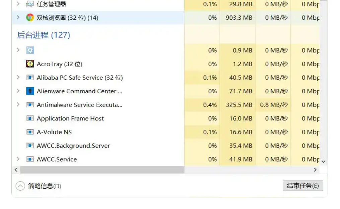The height and width of the screenshot is (209, 340).
Task: Expand Antimalware Service Executable row
Action: (18, 104)
